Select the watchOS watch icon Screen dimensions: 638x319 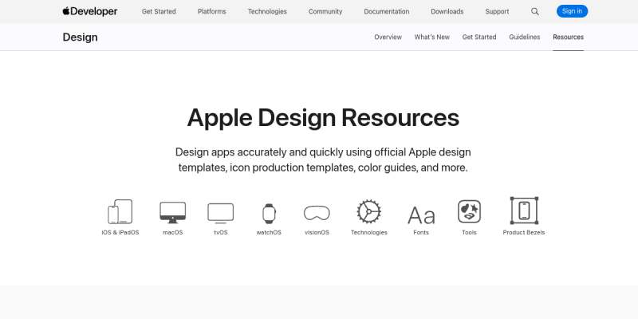point(269,213)
